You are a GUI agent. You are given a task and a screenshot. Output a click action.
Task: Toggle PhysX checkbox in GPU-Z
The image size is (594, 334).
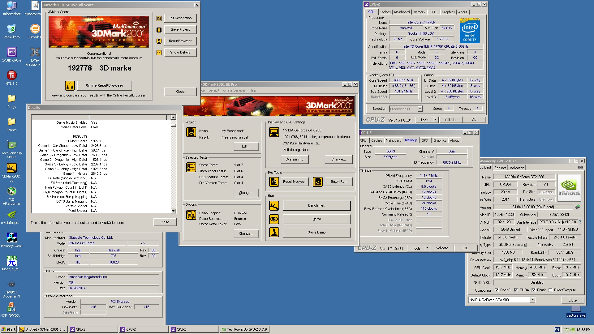pyautogui.click(x=533, y=290)
